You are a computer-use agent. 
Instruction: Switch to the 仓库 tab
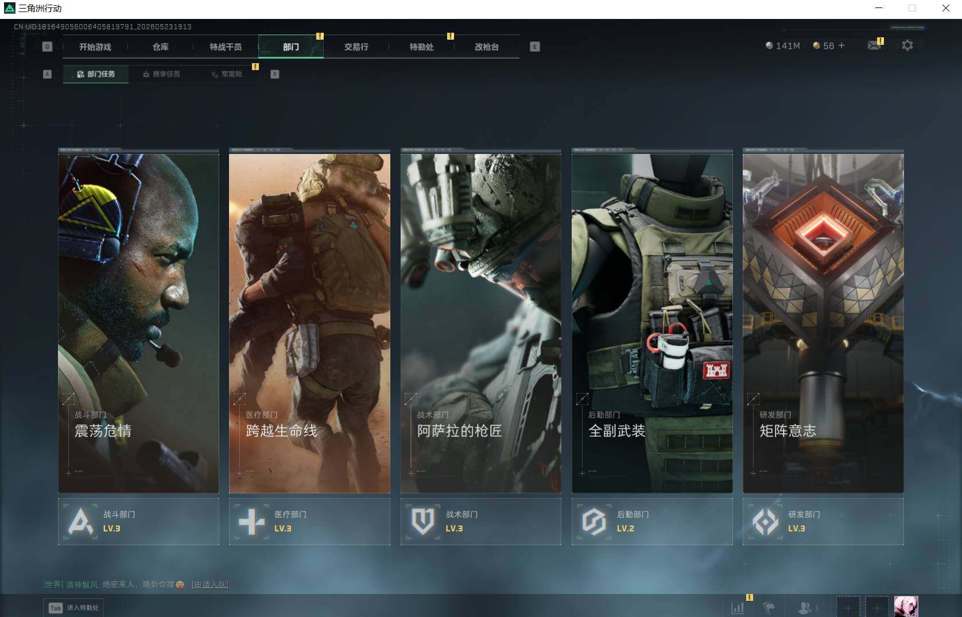[161, 47]
